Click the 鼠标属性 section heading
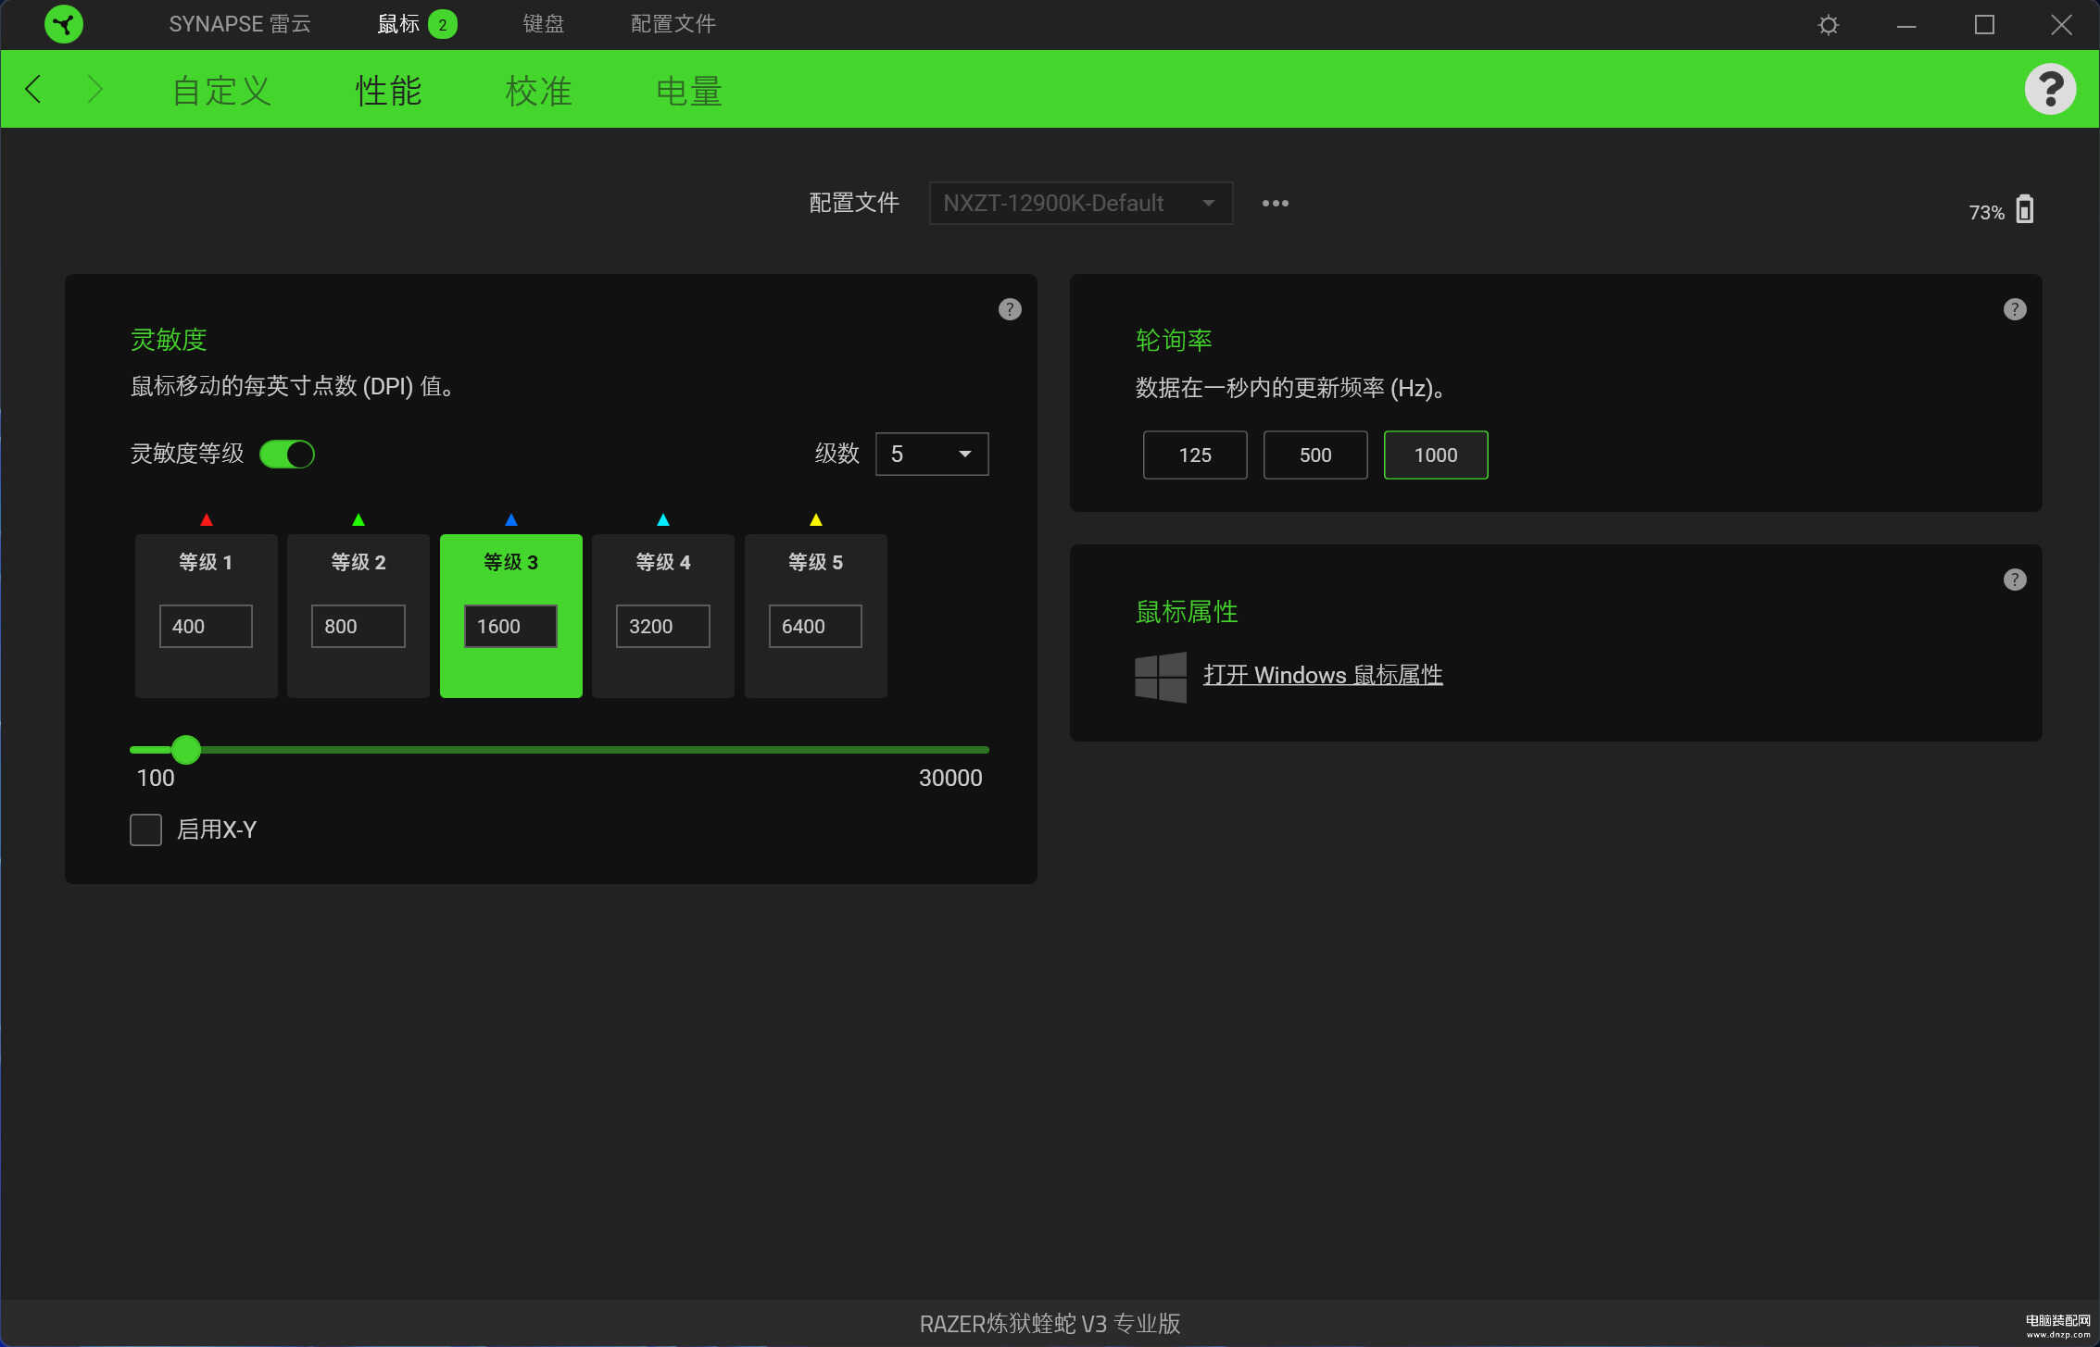This screenshot has width=2100, height=1347. (x=1187, y=612)
